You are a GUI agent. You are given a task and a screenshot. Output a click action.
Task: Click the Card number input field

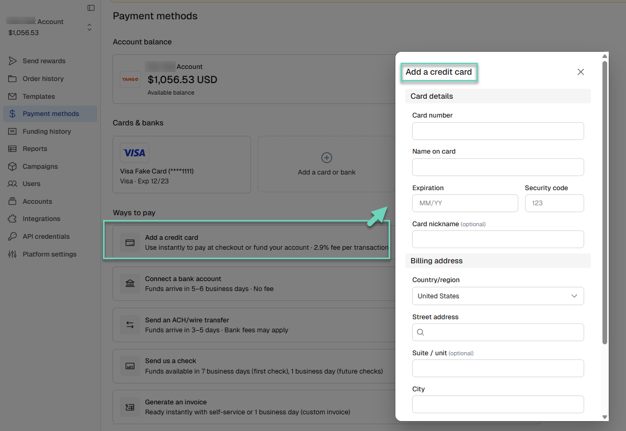tap(498, 131)
